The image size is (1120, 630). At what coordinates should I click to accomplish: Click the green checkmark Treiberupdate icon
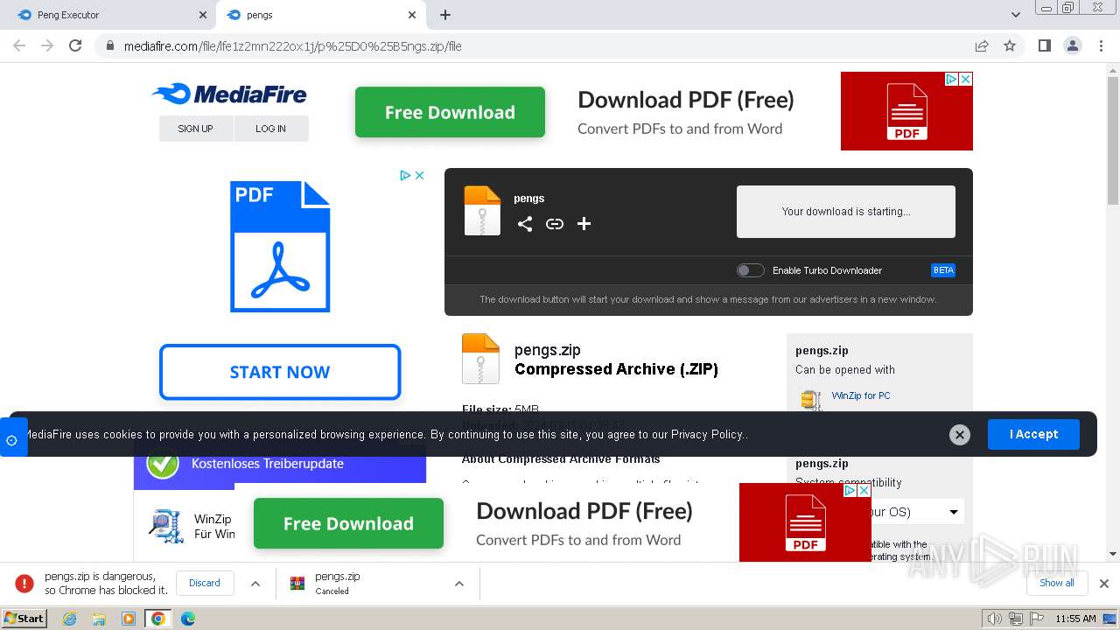tap(163, 464)
